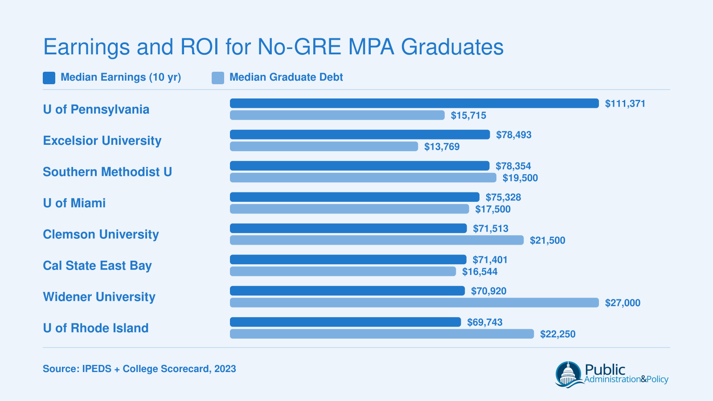Click the $78,493 earnings value
Image resolution: width=713 pixels, height=401 pixels.
pyautogui.click(x=514, y=135)
